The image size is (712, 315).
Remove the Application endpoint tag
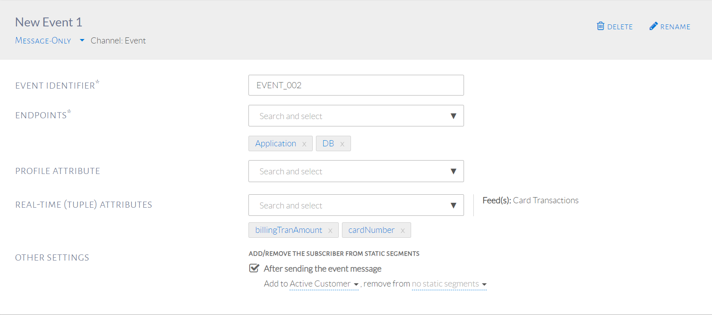click(304, 144)
